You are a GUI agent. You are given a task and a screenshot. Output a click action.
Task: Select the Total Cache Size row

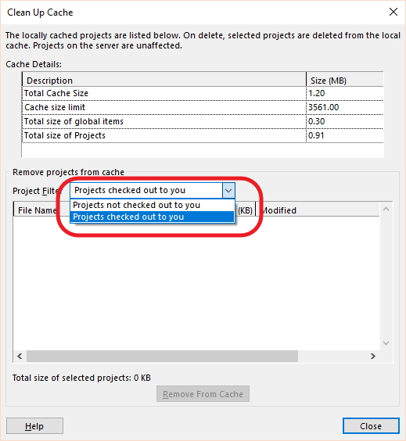click(203, 93)
